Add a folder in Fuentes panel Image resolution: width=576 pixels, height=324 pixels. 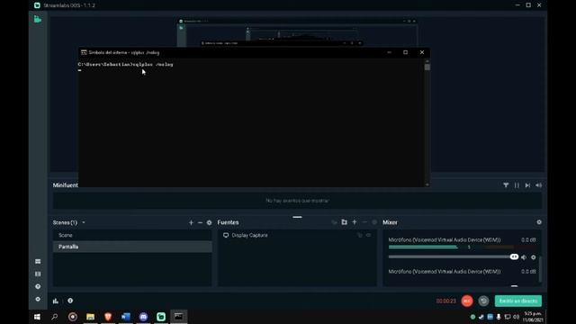tap(344, 222)
